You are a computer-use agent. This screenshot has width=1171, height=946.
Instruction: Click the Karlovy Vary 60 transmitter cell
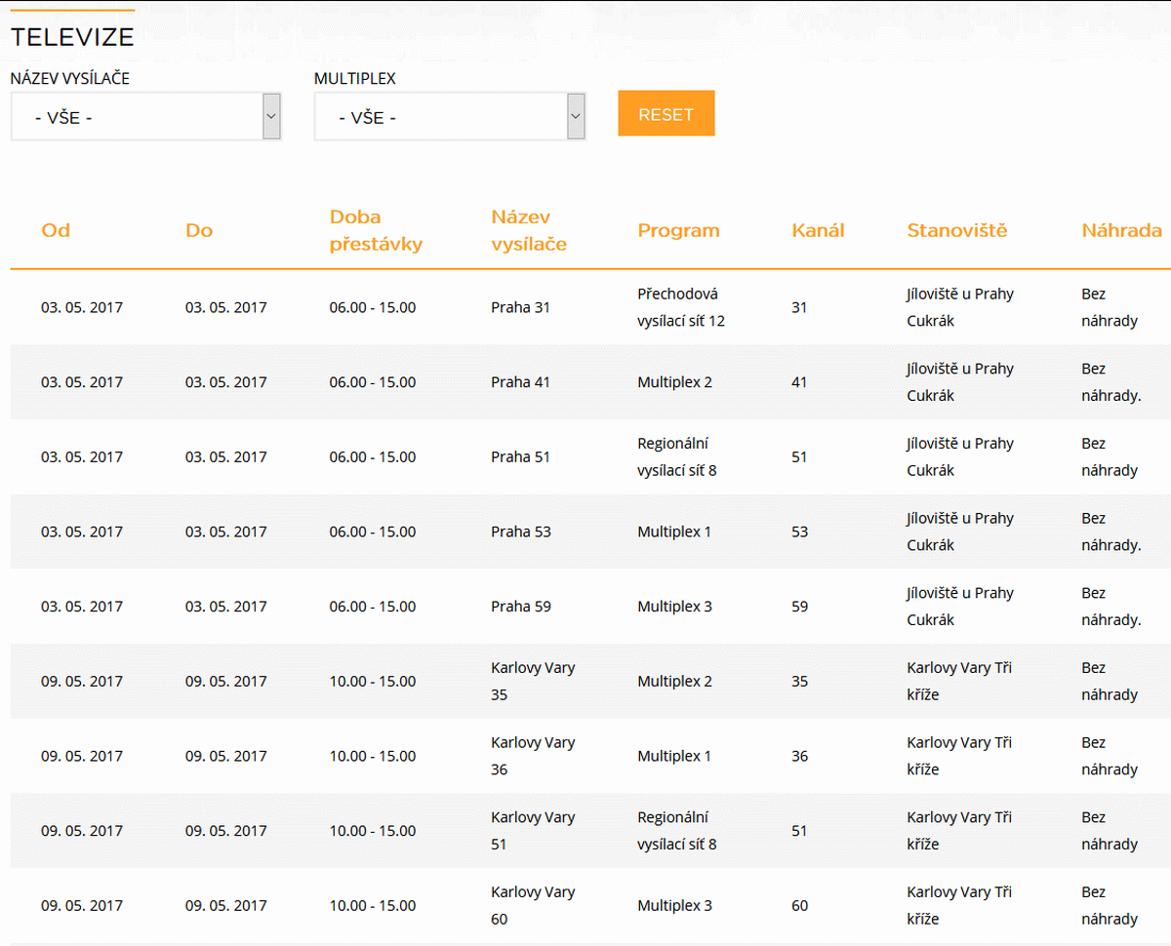[533, 905]
